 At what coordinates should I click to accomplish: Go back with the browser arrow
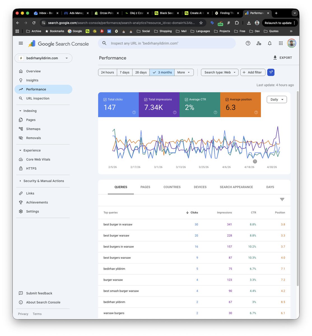pos(18,23)
